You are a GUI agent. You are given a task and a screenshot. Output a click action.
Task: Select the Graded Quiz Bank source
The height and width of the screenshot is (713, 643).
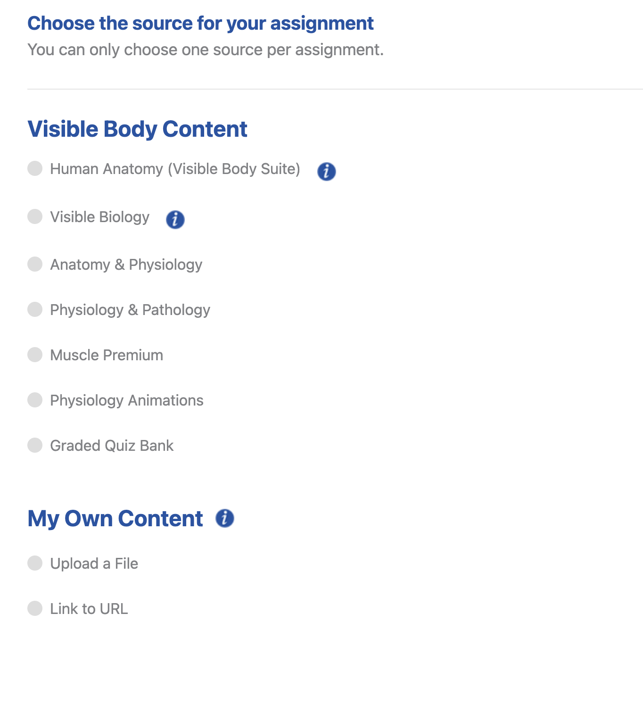tap(35, 446)
